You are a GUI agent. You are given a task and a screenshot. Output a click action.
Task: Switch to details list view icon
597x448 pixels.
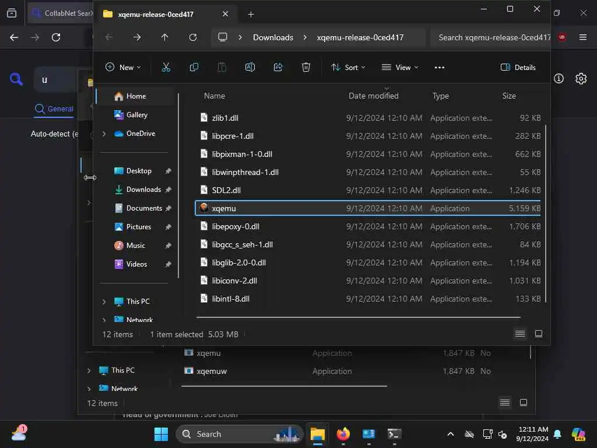coord(519,334)
